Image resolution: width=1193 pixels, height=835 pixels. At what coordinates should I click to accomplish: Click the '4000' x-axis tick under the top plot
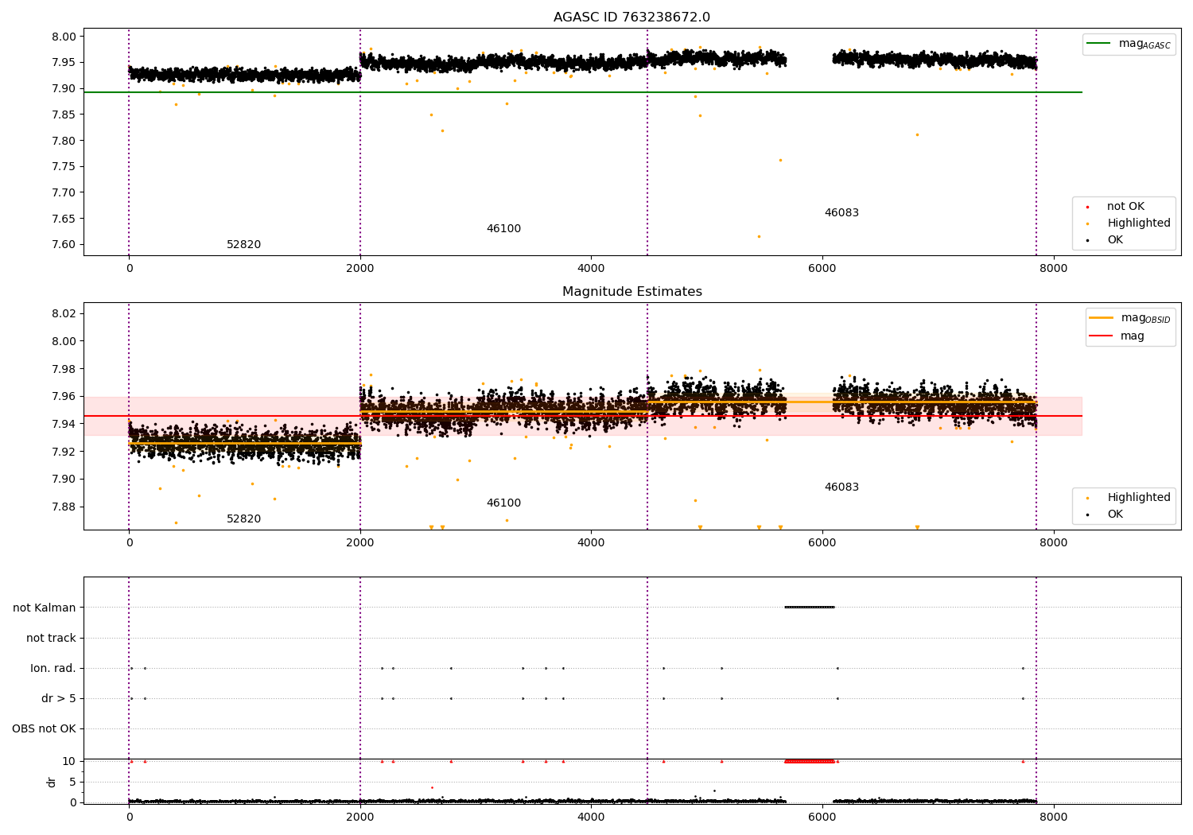click(x=591, y=269)
